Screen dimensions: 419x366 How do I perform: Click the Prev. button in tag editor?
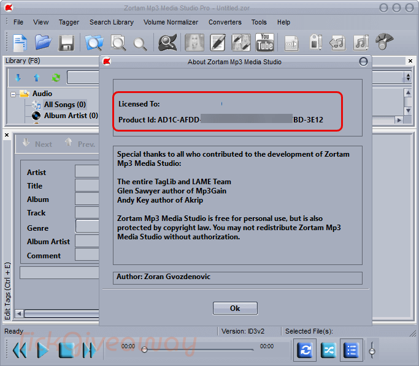(x=80, y=144)
